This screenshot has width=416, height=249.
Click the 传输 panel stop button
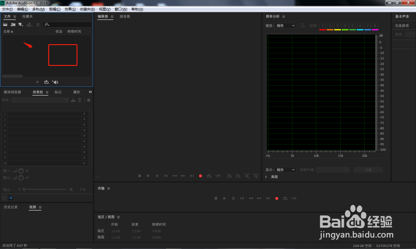(x=216, y=198)
